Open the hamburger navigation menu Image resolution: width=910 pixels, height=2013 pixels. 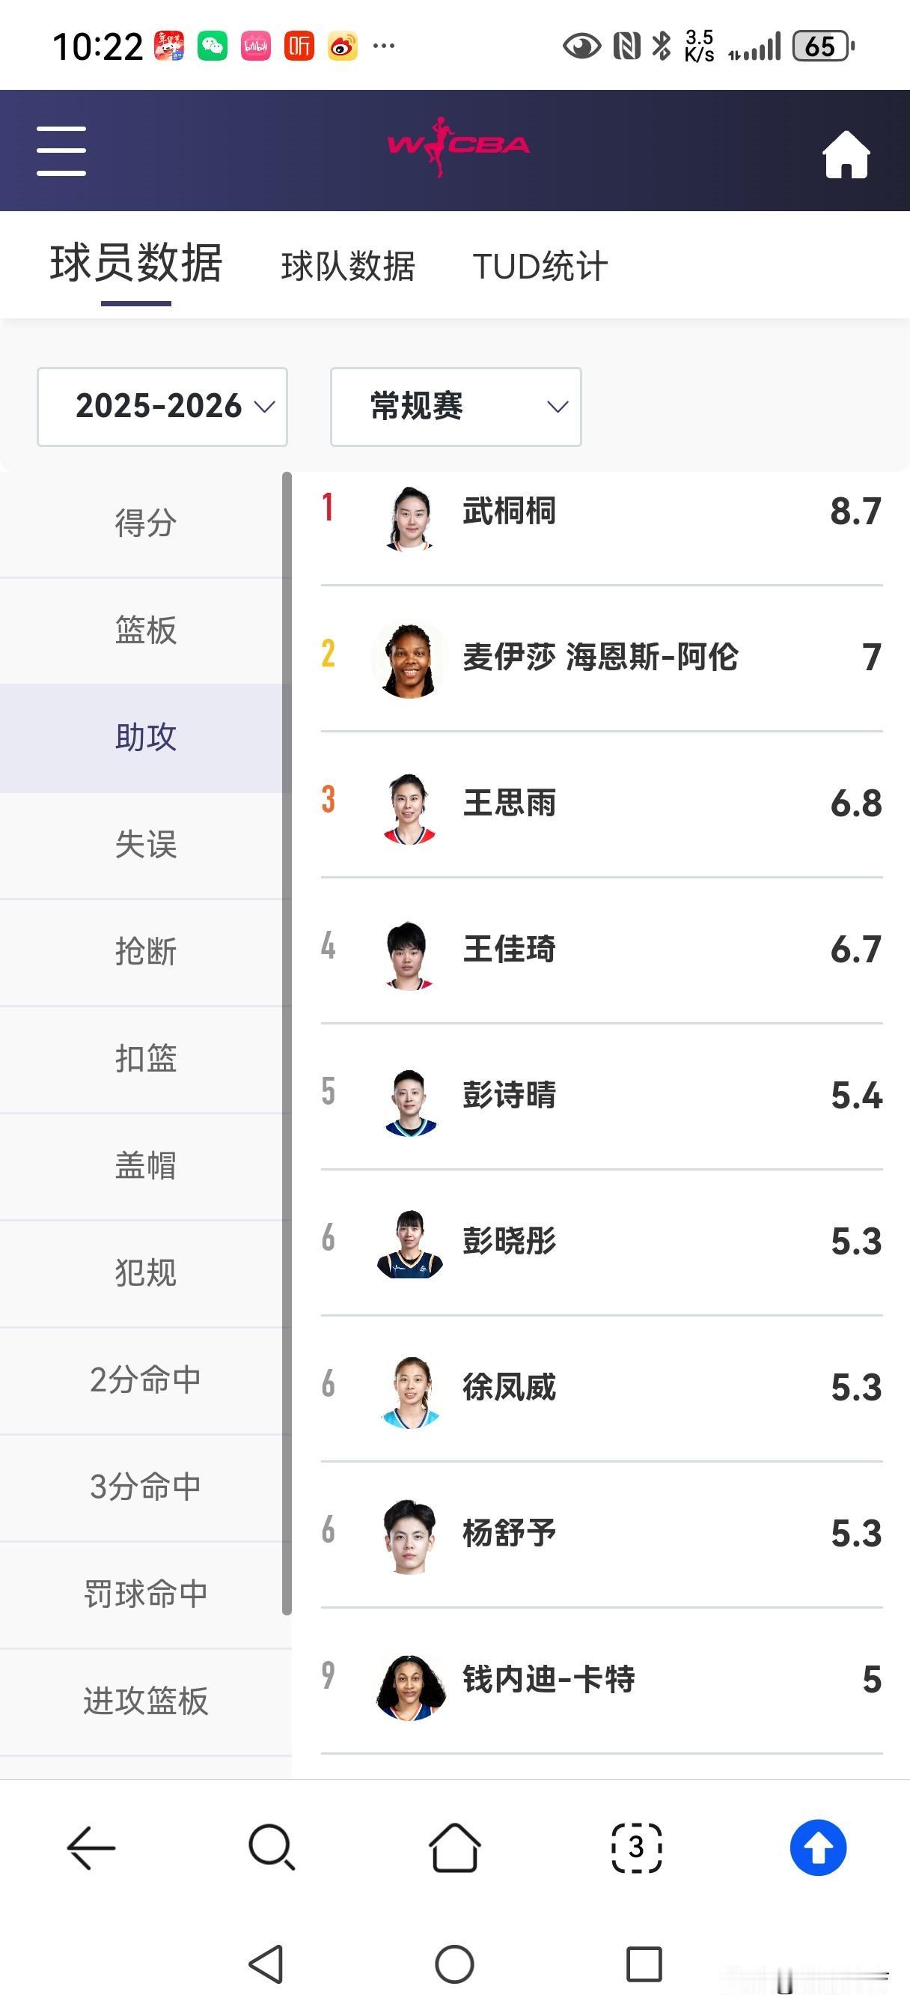61,149
